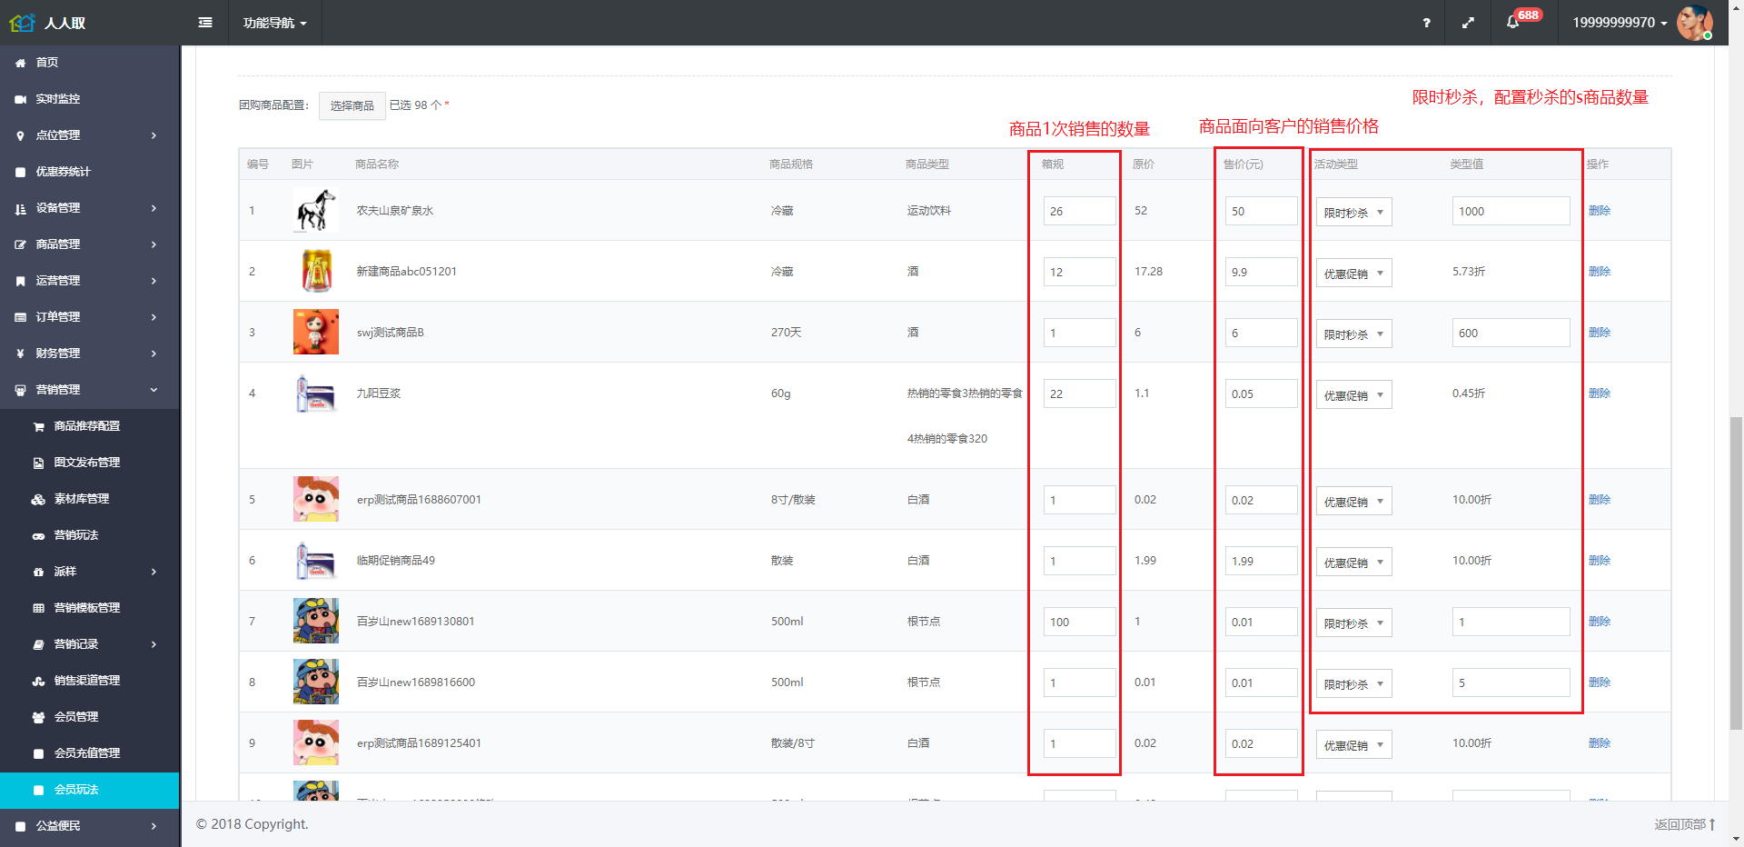
Task: Click the 派样 gift icon
Action: (x=38, y=572)
